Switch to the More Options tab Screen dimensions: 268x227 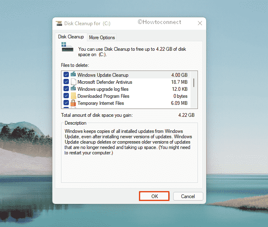[x=102, y=38]
